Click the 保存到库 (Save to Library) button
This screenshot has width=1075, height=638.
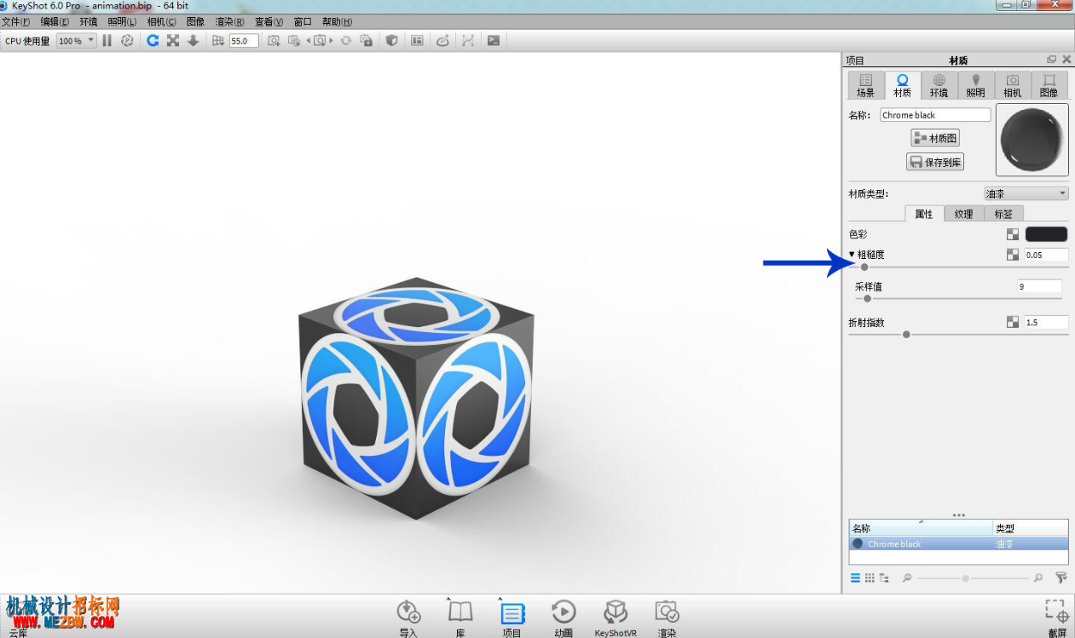[935, 162]
